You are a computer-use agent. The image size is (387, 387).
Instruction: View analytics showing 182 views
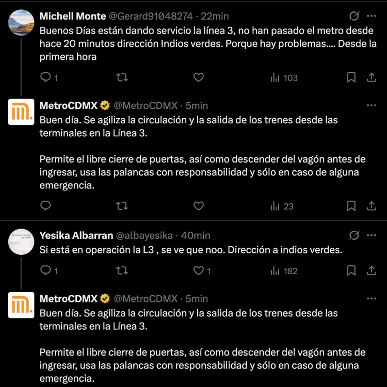click(284, 270)
